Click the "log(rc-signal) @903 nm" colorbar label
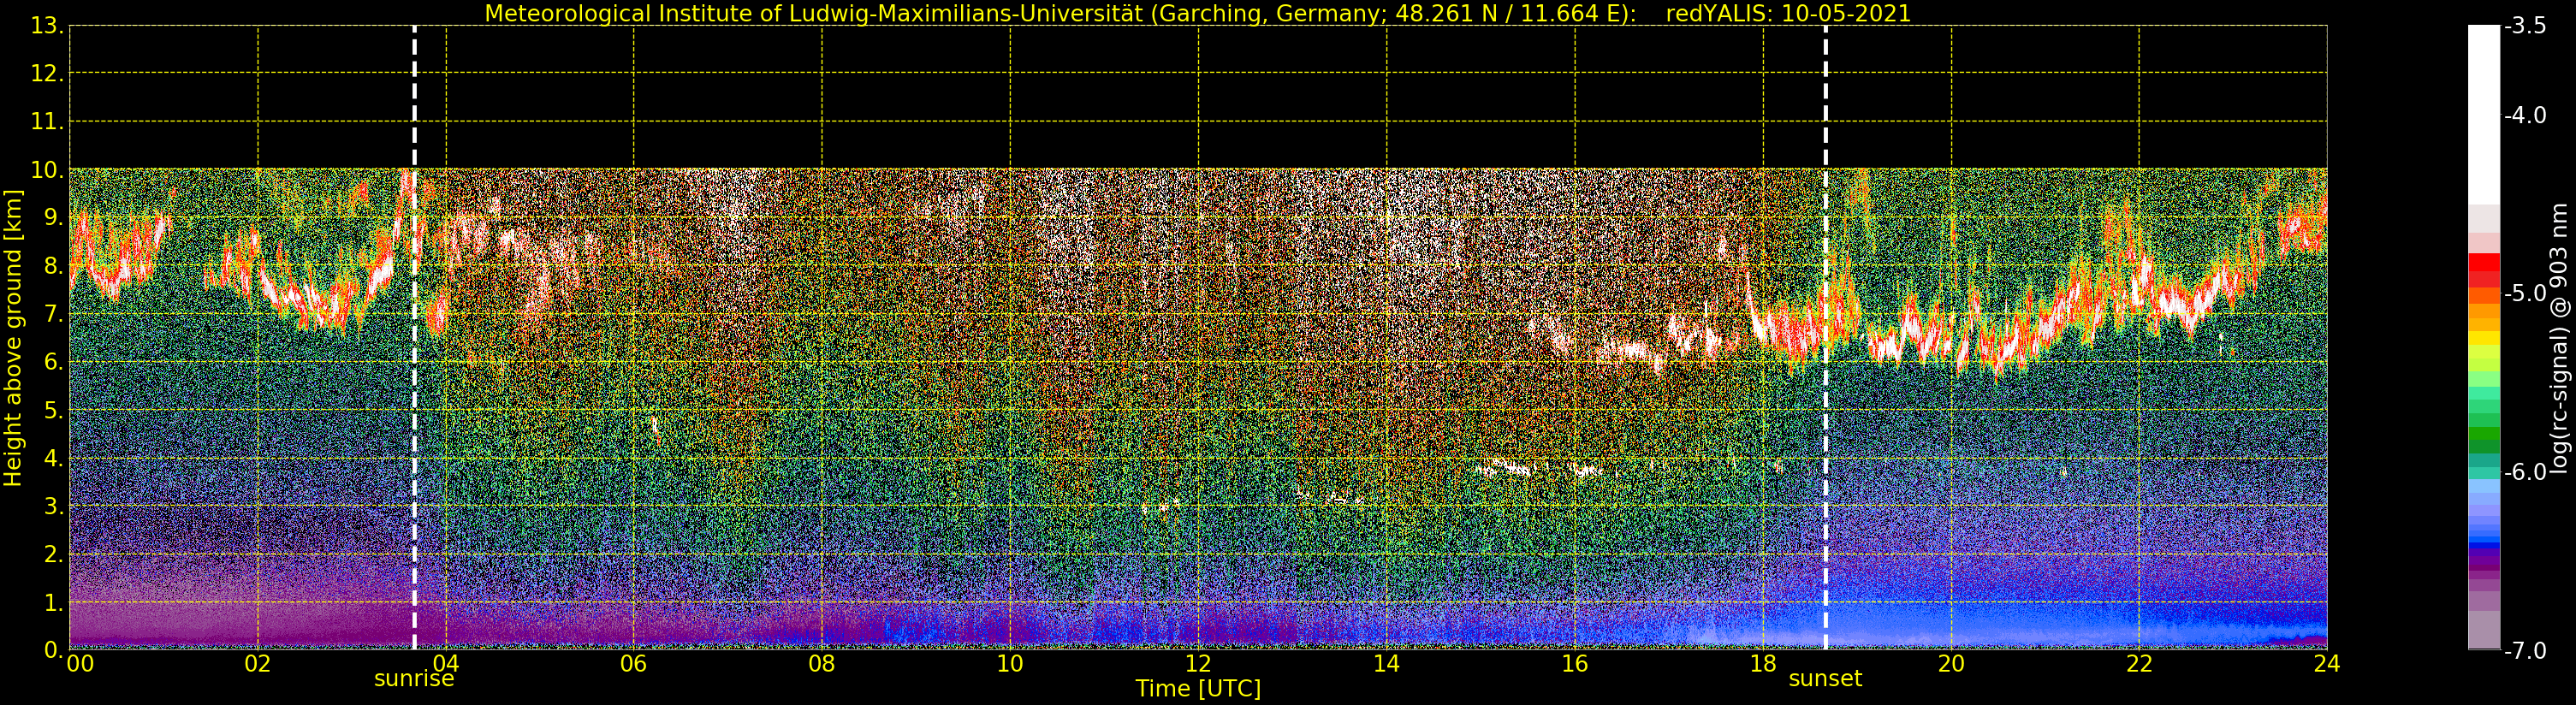The width and height of the screenshot is (2576, 705). 2559,338
